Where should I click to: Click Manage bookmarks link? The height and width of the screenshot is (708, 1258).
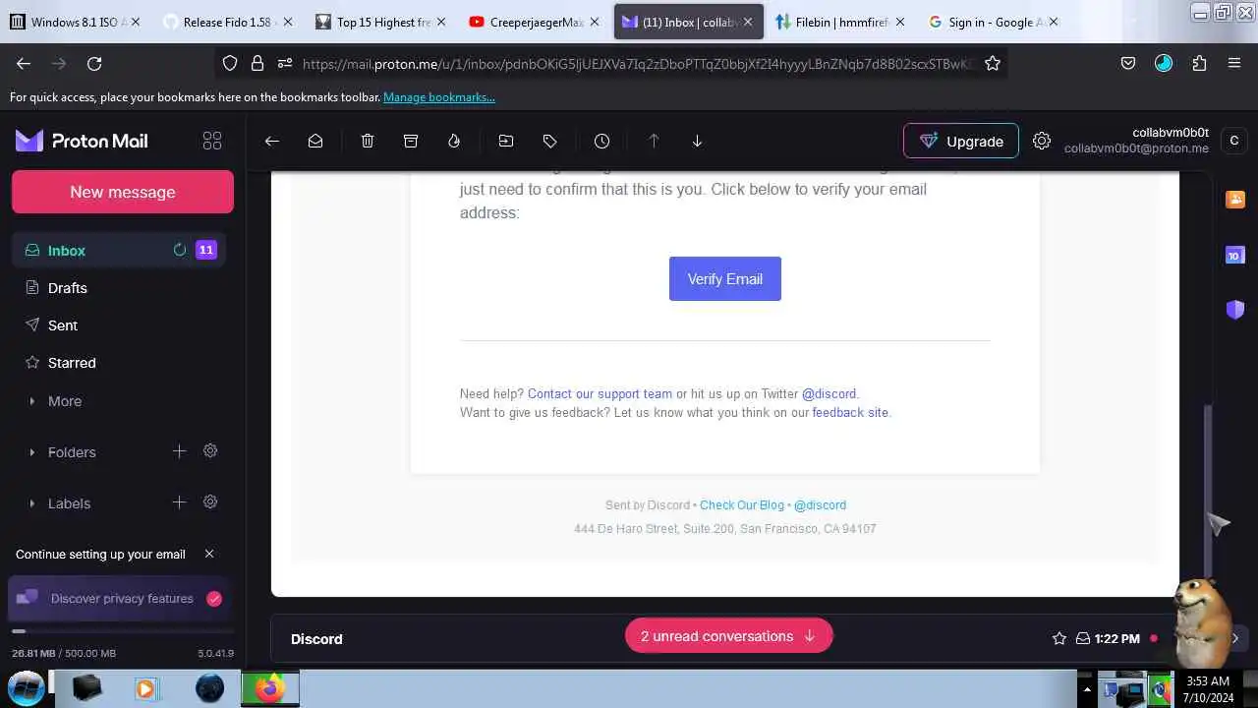(439, 97)
